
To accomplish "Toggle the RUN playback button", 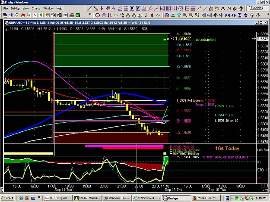I will pos(115,15).
